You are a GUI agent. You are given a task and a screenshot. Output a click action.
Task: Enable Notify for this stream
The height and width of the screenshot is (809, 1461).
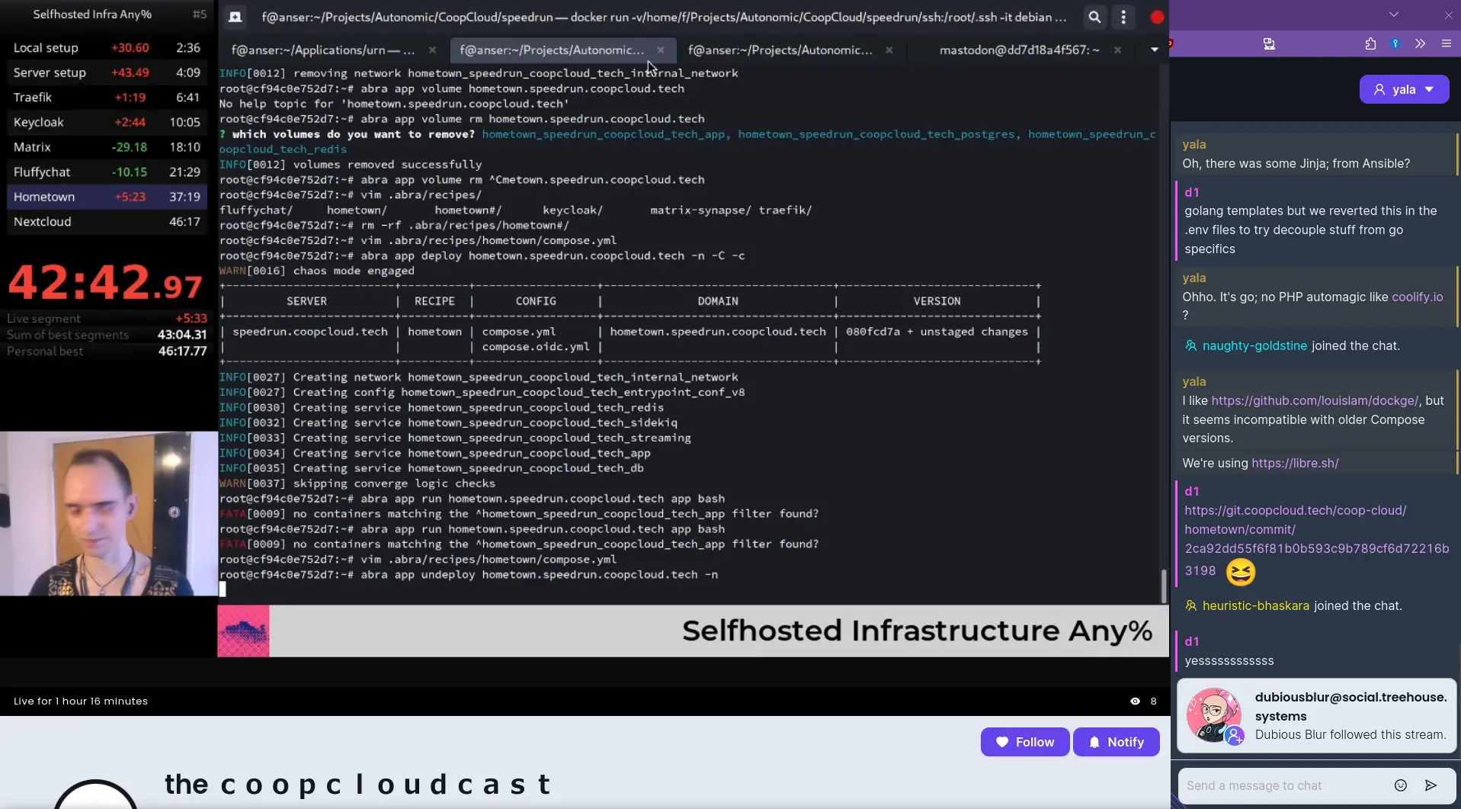(1115, 741)
